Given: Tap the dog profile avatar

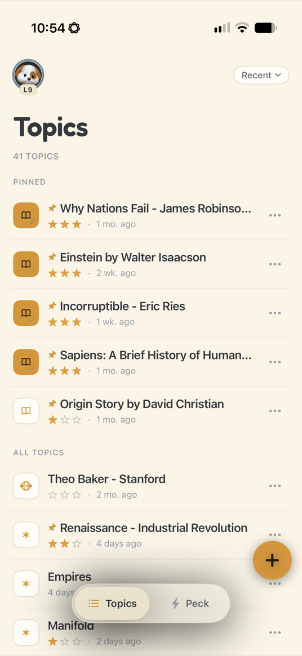Looking at the screenshot, I should pyautogui.click(x=28, y=76).
